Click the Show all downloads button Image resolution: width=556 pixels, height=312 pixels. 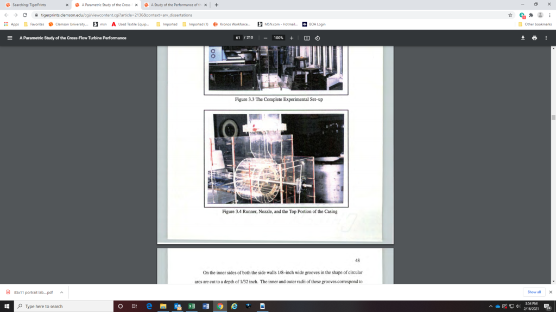[534, 292]
